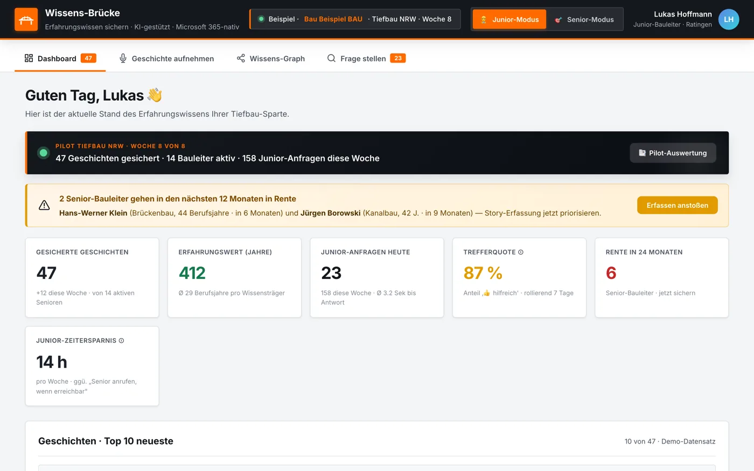The width and height of the screenshot is (754, 471).
Task: Open the Gesicherte Geschichten card showing 47
Action: pos(92,278)
